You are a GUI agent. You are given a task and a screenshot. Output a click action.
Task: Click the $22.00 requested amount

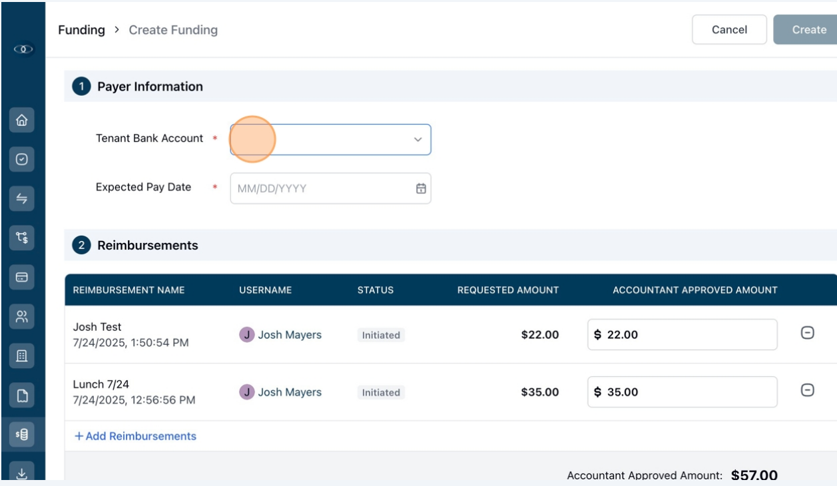tap(540, 335)
